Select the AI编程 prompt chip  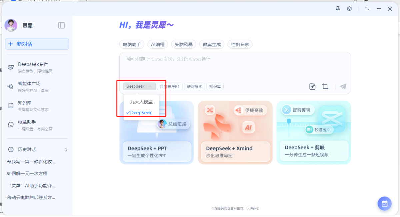pos(158,44)
